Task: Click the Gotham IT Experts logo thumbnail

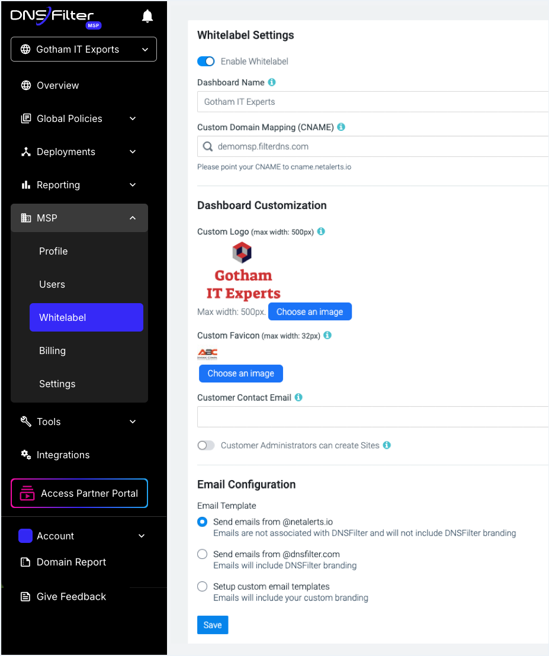Action: click(243, 272)
